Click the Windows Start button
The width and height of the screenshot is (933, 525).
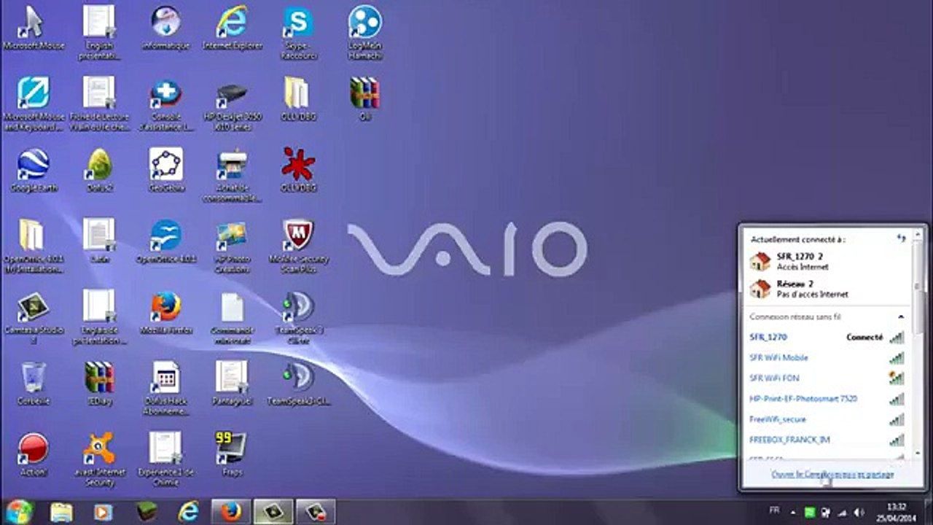pyautogui.click(x=20, y=511)
